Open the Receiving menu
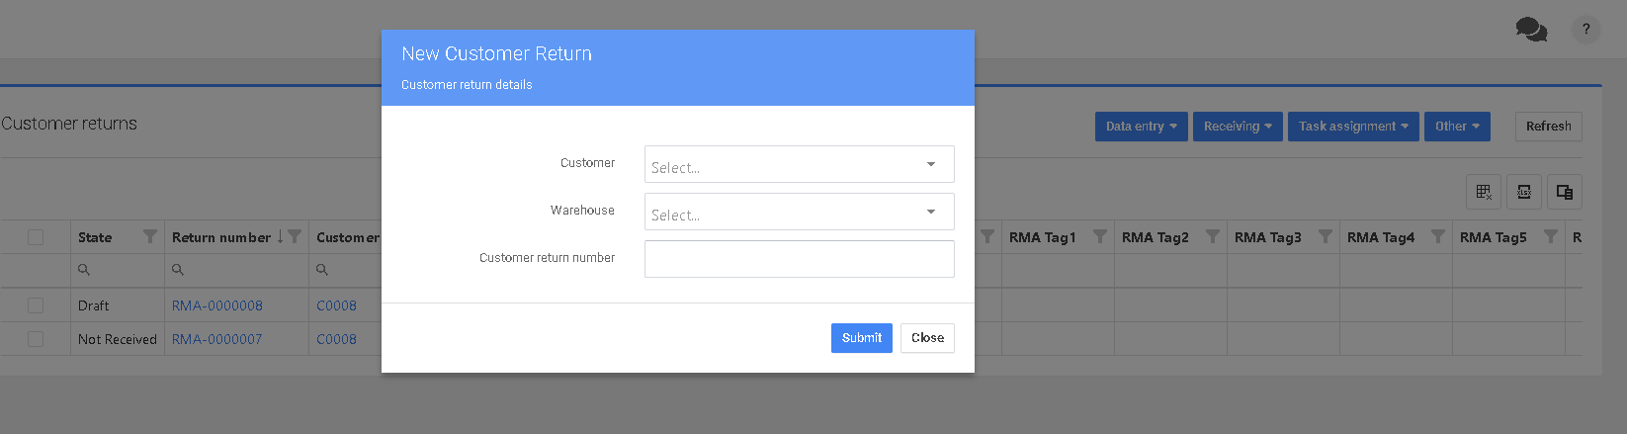The image size is (1627, 434). tap(1238, 127)
